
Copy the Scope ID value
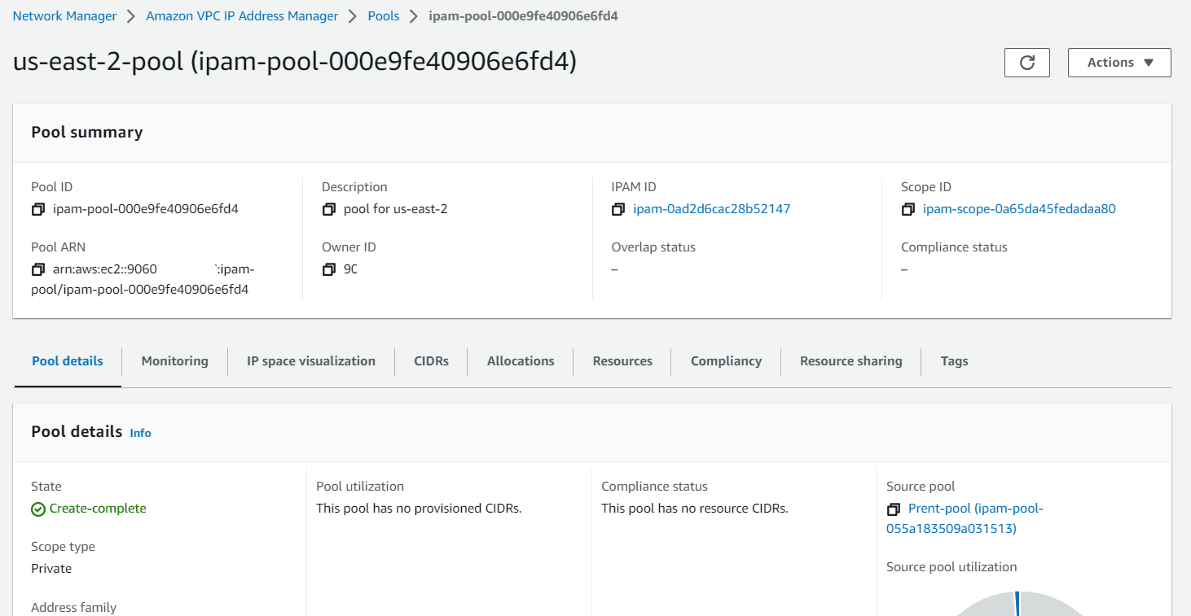pyautogui.click(x=908, y=210)
